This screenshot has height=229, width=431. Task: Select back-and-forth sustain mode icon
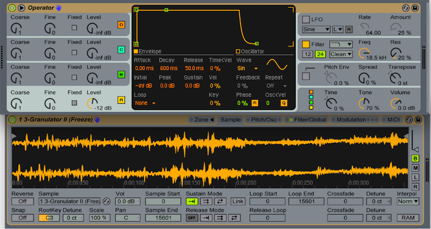220,202
